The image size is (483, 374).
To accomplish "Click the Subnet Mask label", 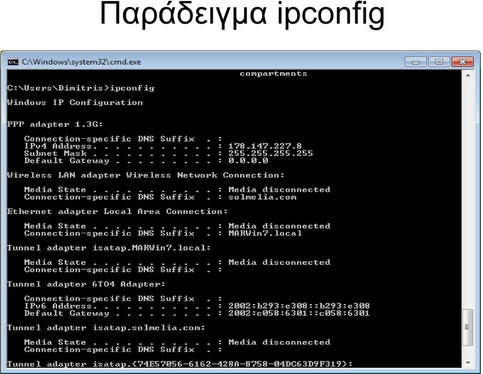I will (55, 153).
